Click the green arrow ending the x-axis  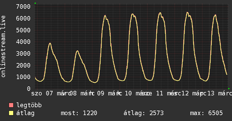[229, 89]
